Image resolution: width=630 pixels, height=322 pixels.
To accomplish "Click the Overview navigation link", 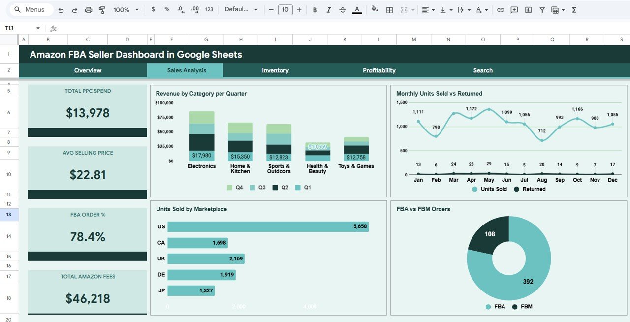I will pos(88,70).
